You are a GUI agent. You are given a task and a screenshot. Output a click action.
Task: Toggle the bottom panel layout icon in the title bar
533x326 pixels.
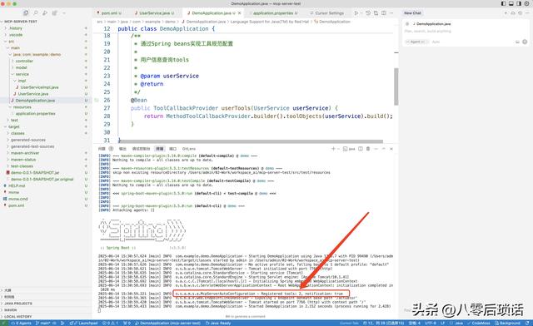tap(511, 3)
